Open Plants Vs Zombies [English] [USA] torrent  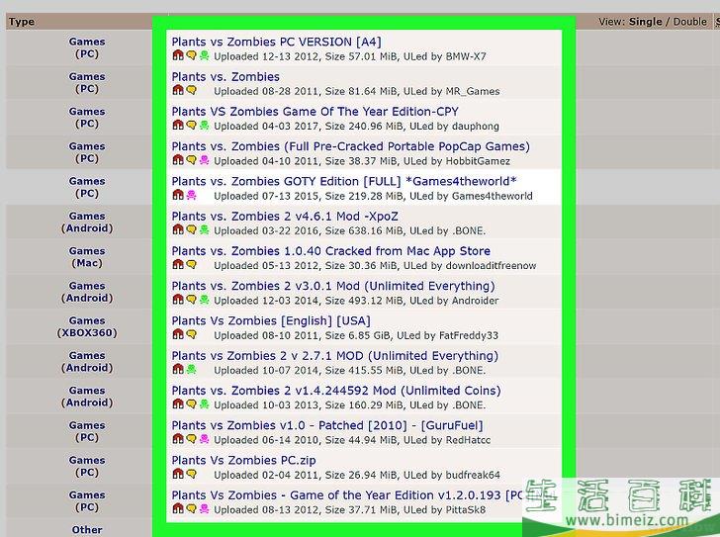coord(271,320)
